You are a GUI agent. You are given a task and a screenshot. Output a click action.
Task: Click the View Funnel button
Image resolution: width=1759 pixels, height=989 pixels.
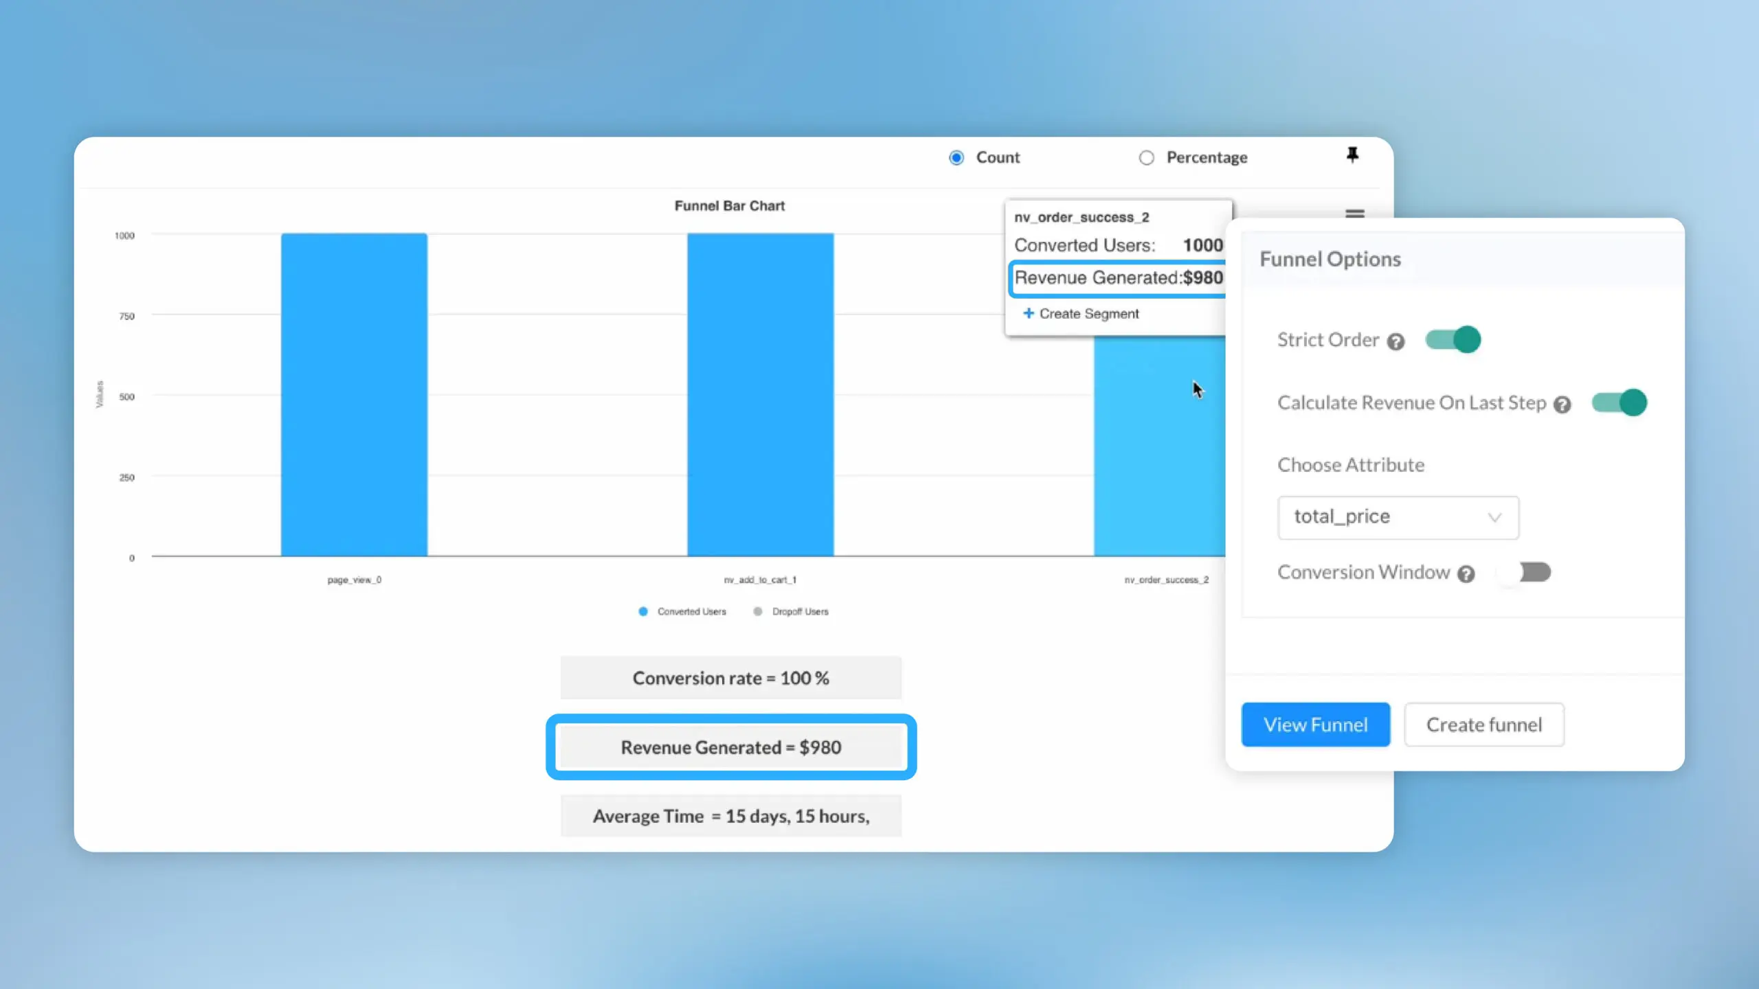click(x=1315, y=725)
